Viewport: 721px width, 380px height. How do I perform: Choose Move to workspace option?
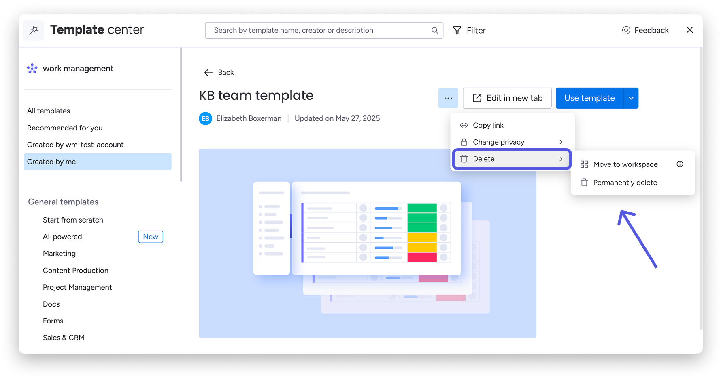pos(633,164)
